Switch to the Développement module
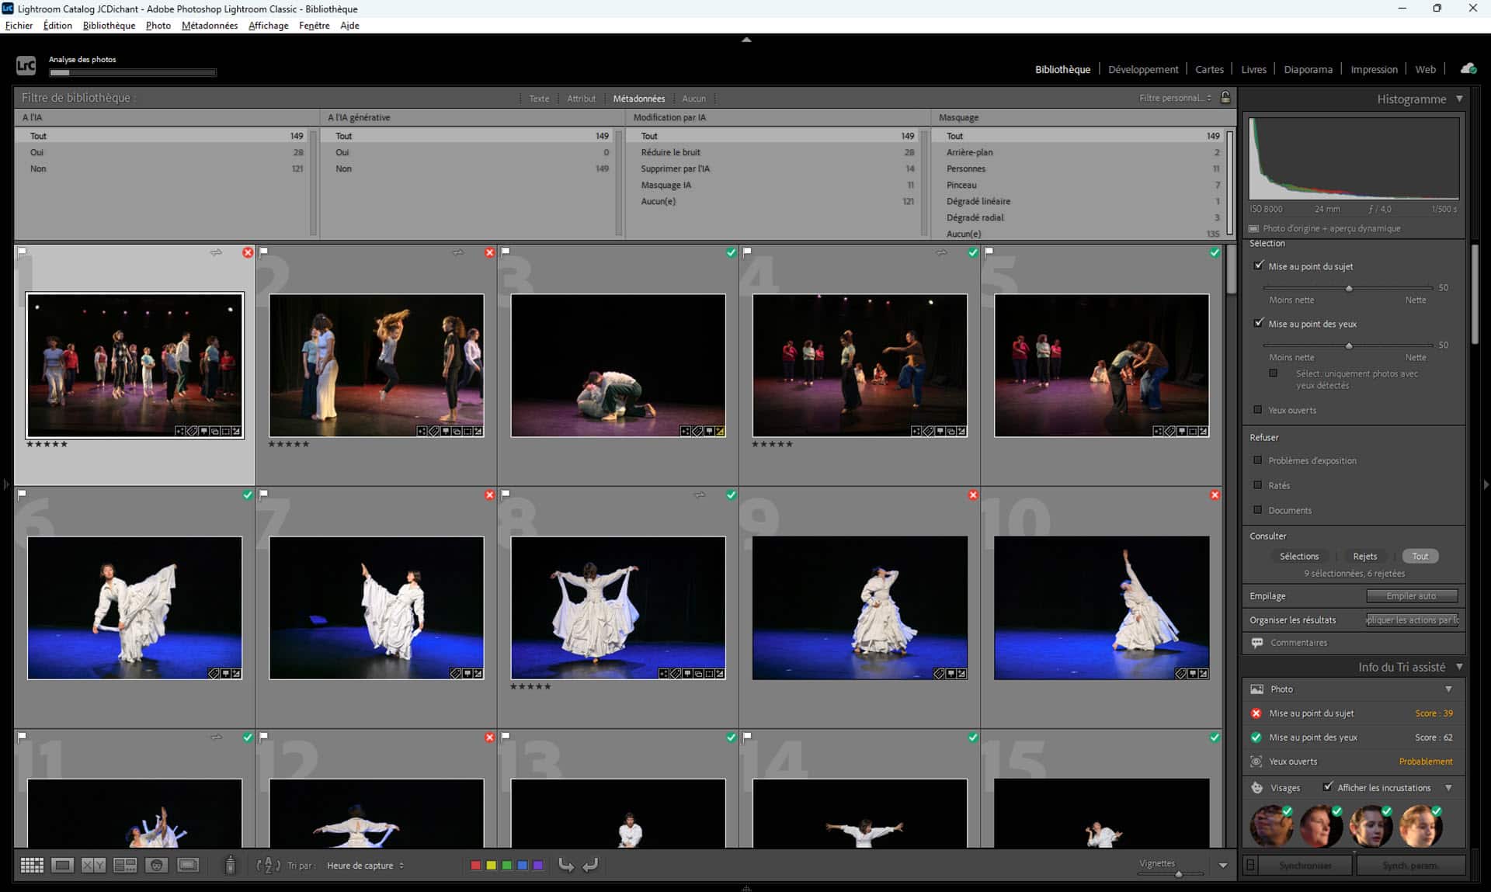The height and width of the screenshot is (892, 1491). (1143, 69)
